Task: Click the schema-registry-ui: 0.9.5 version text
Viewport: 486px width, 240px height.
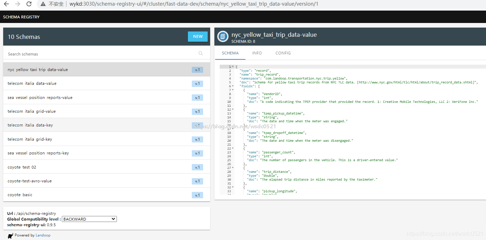Action: click(x=31, y=225)
